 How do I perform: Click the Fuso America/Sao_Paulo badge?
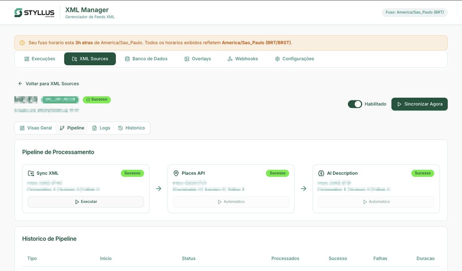coord(415,12)
